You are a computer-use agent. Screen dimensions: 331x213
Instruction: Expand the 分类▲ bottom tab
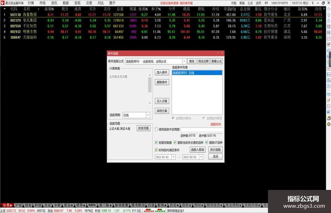(7, 205)
